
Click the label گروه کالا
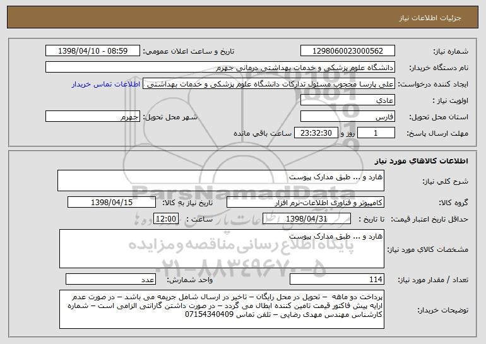pyautogui.click(x=453, y=203)
